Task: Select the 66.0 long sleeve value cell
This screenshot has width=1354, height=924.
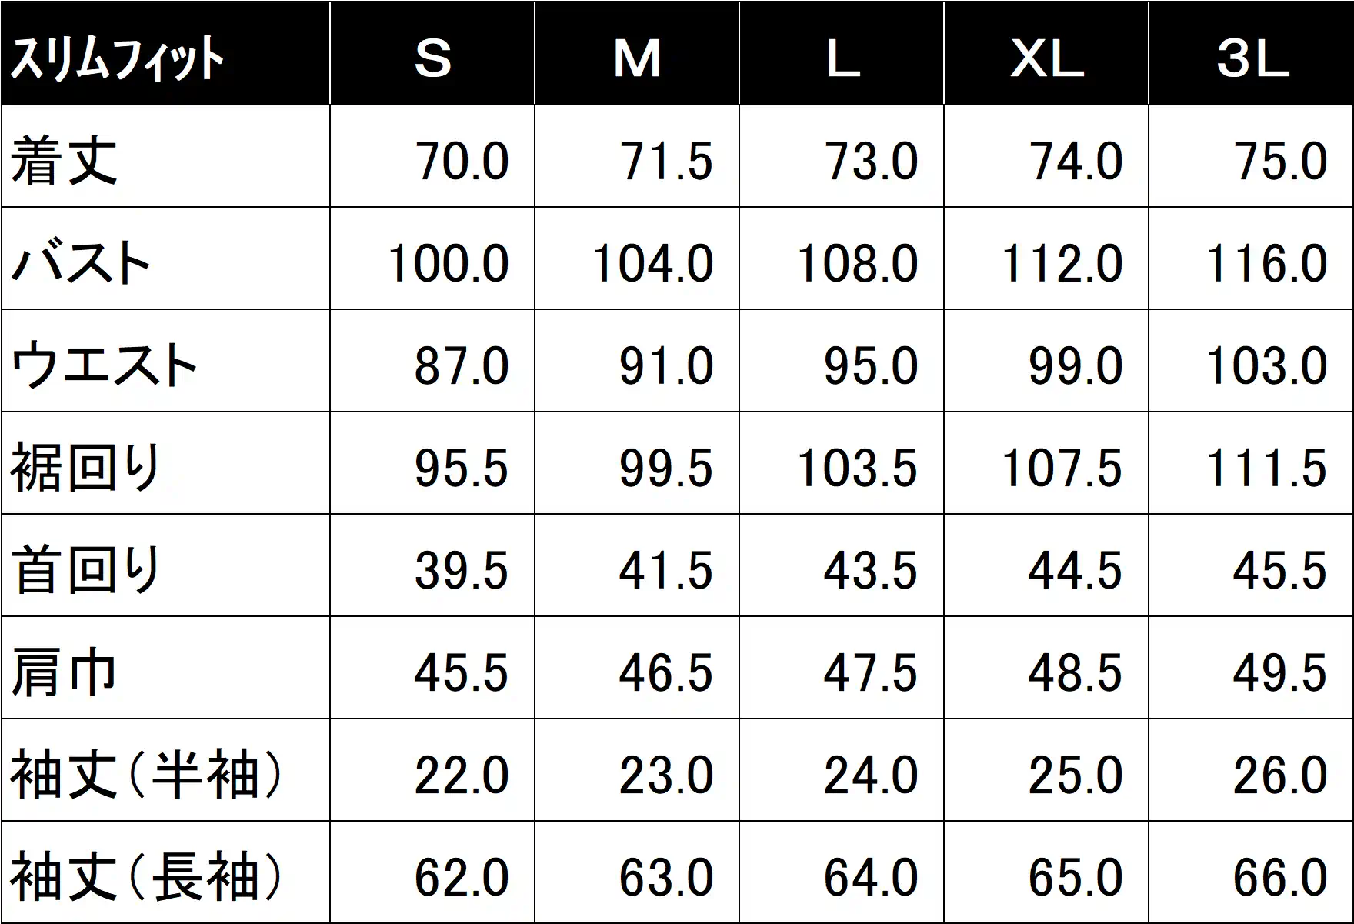Action: coord(1251,872)
